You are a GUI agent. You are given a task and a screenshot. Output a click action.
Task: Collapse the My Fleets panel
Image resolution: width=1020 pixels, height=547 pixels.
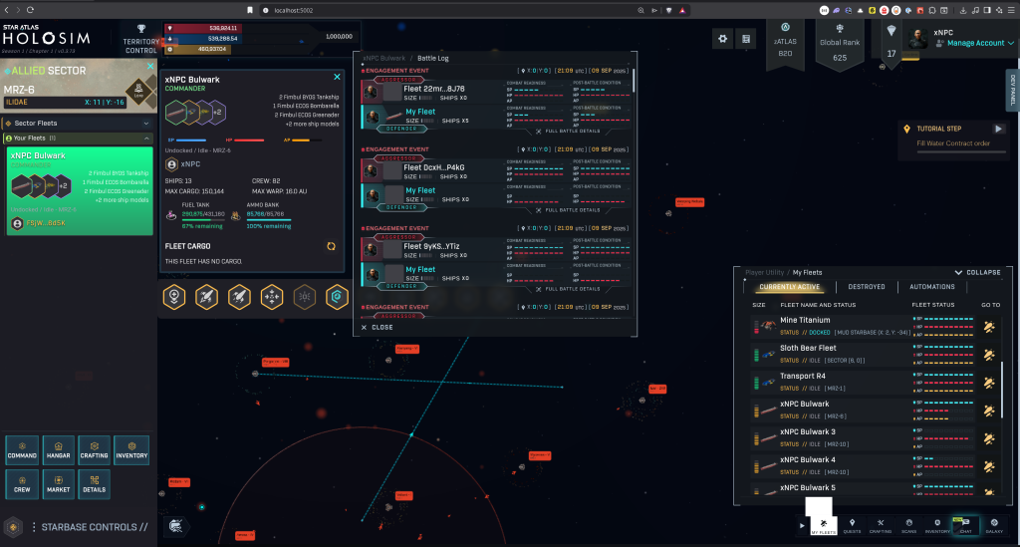click(978, 273)
